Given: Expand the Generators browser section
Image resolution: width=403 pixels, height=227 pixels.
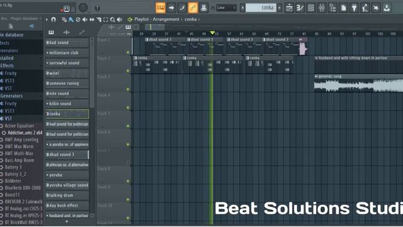Looking at the screenshot, I should coord(21,96).
